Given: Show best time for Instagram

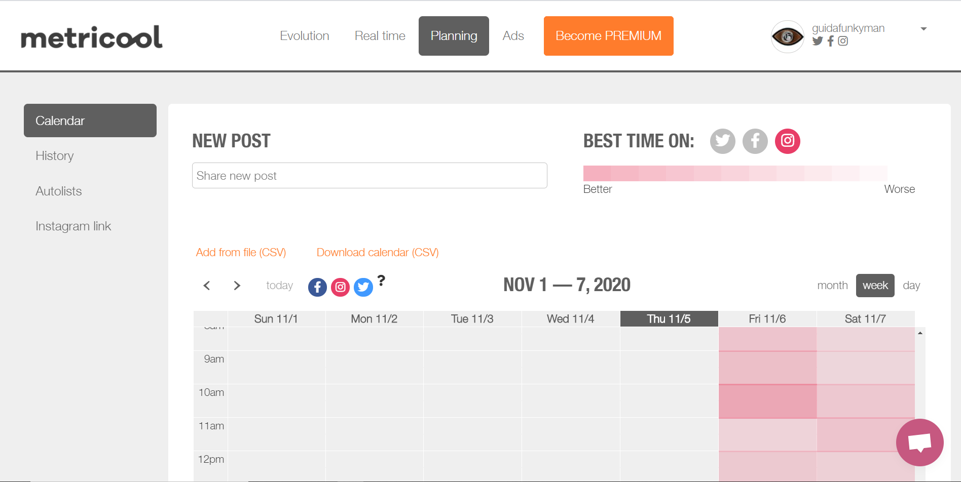Looking at the screenshot, I should pyautogui.click(x=787, y=141).
